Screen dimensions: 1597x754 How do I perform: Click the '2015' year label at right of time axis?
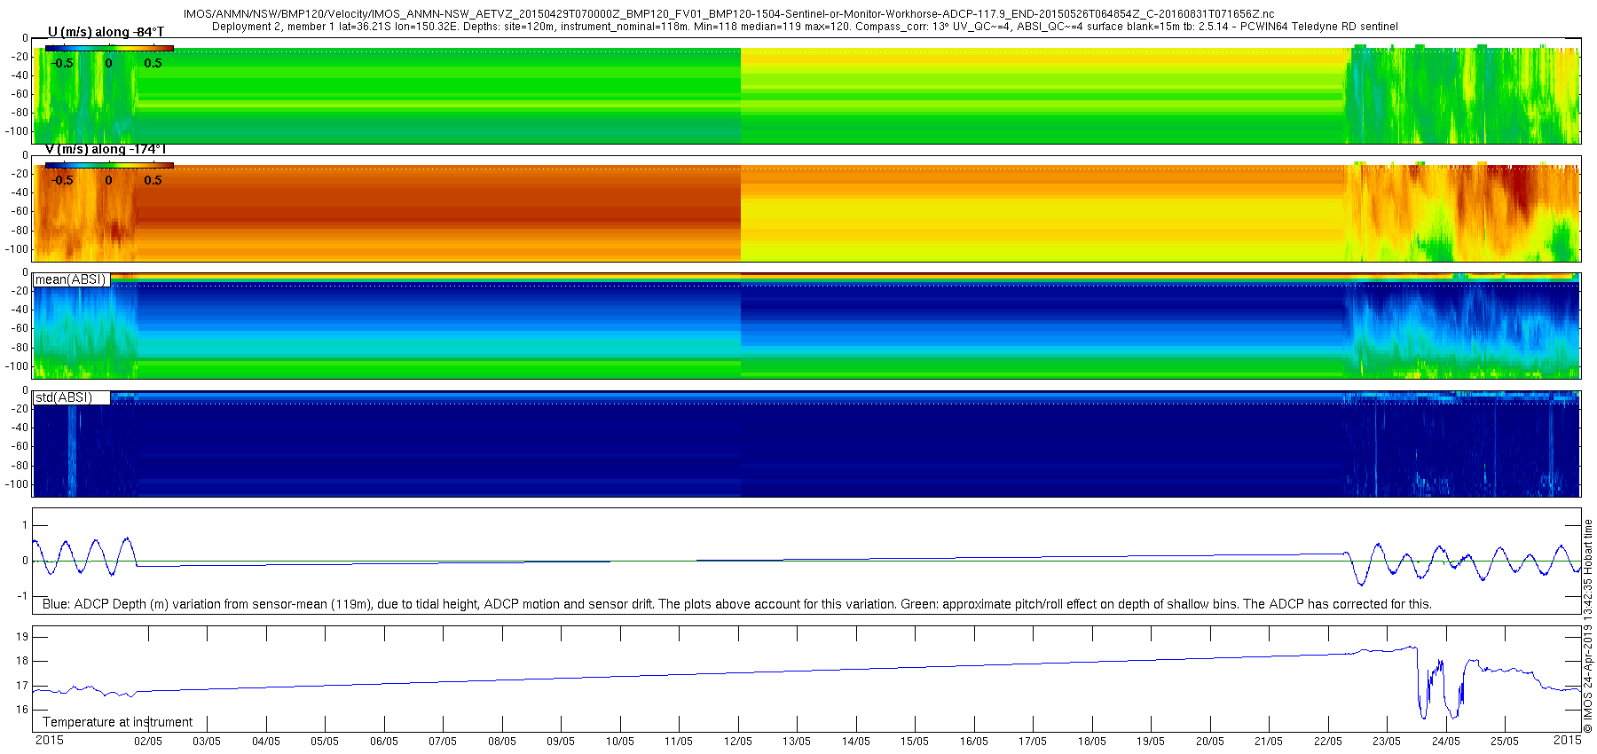coord(1568,740)
